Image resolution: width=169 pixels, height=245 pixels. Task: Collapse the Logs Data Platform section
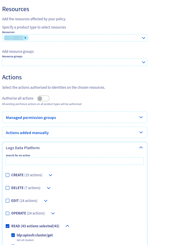click(141, 147)
